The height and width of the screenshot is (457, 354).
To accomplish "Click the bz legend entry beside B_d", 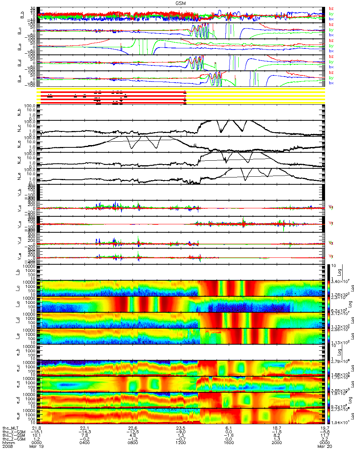I will [331, 56].
